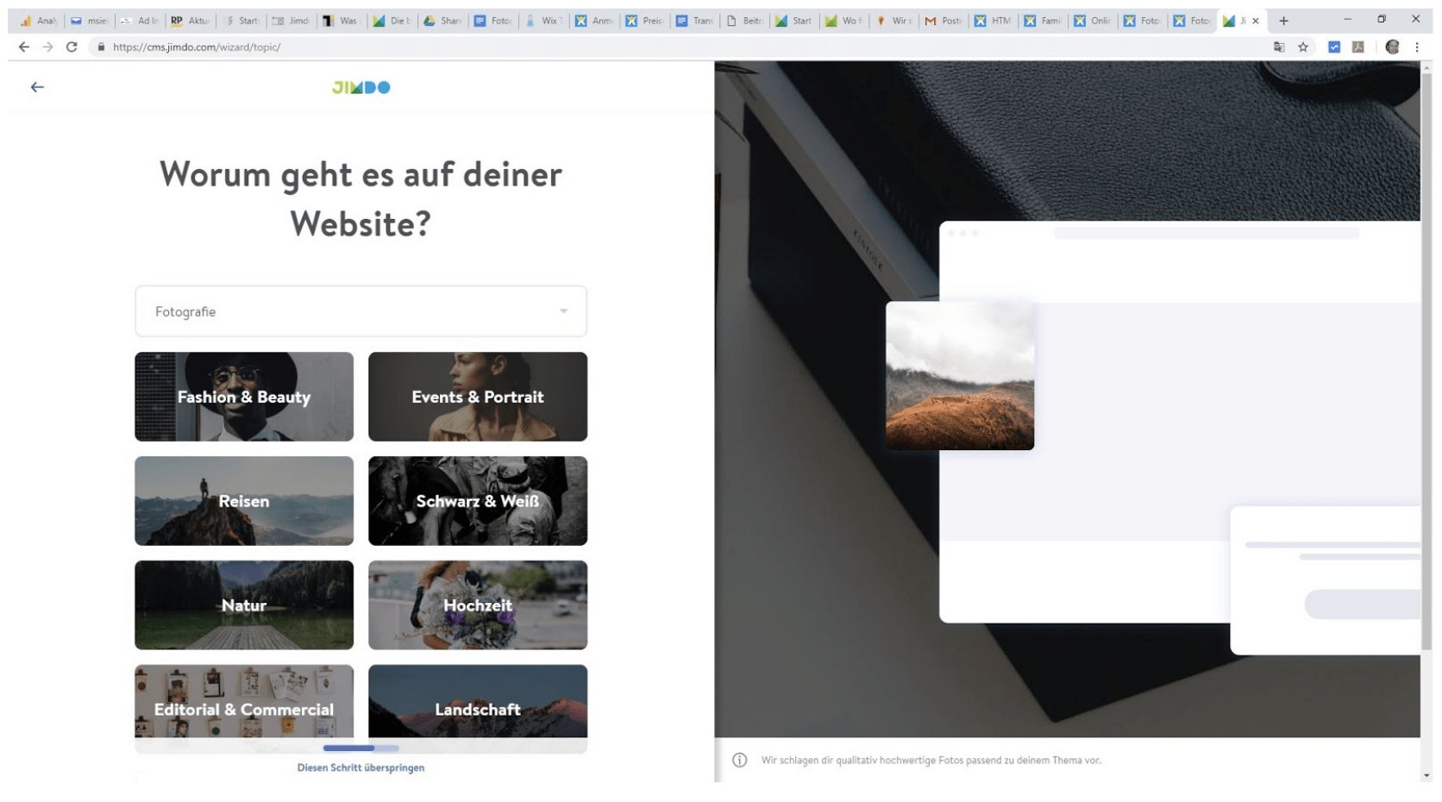Open the translate page icon
The height and width of the screenshot is (802, 1442).
[x=1279, y=47]
